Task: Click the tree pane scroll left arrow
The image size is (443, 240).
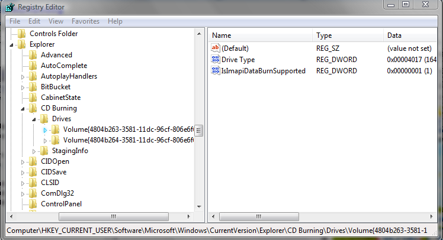Action: [x=11, y=216]
